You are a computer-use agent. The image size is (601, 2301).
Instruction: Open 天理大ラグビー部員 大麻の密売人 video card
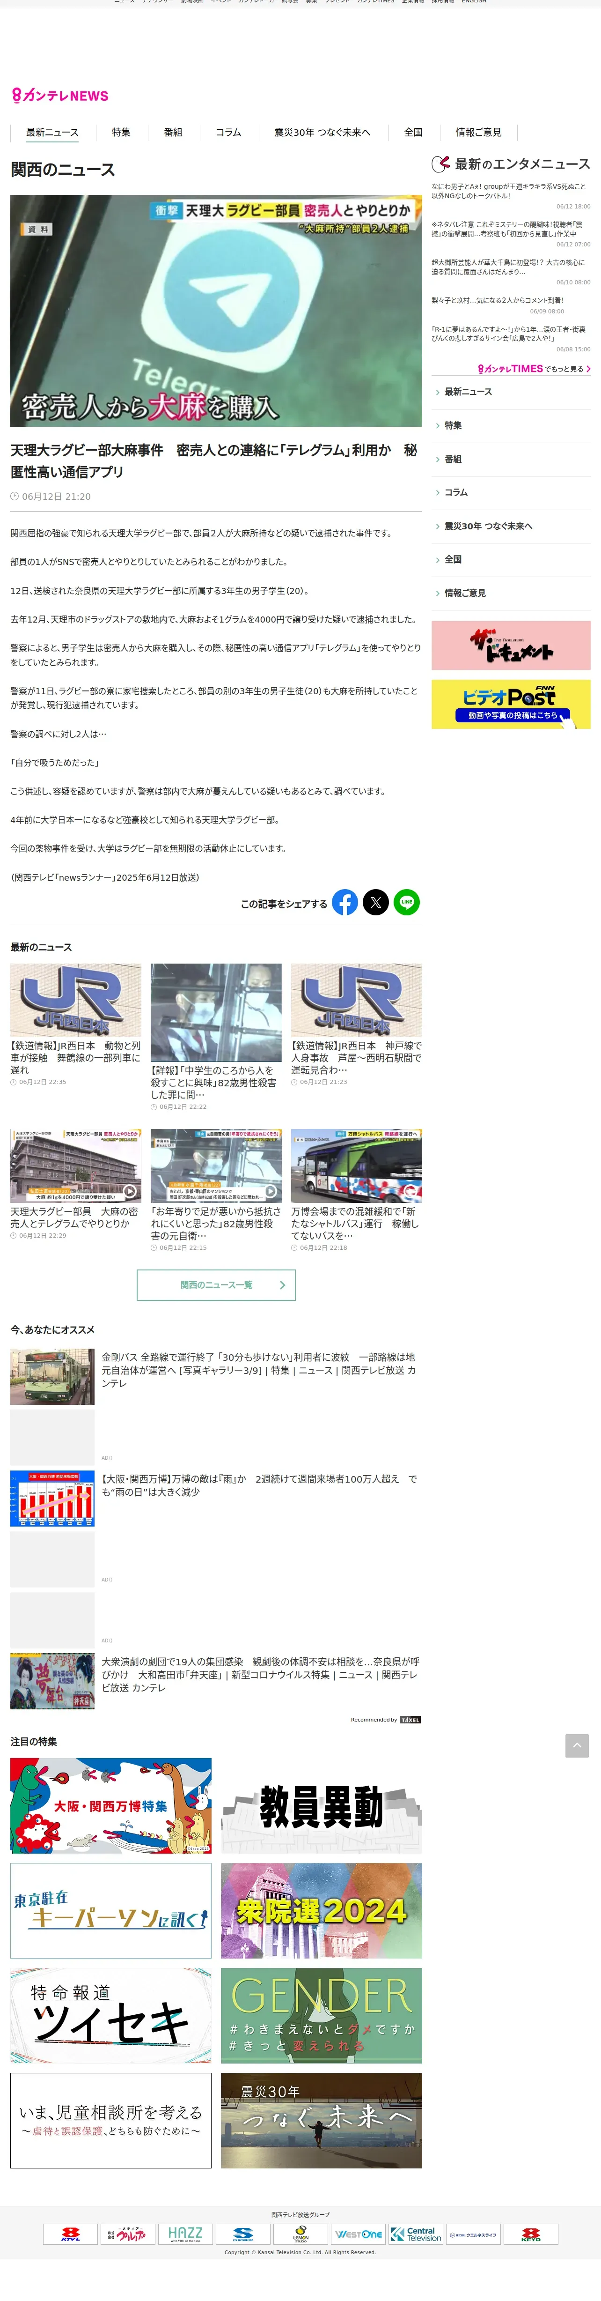click(76, 1184)
